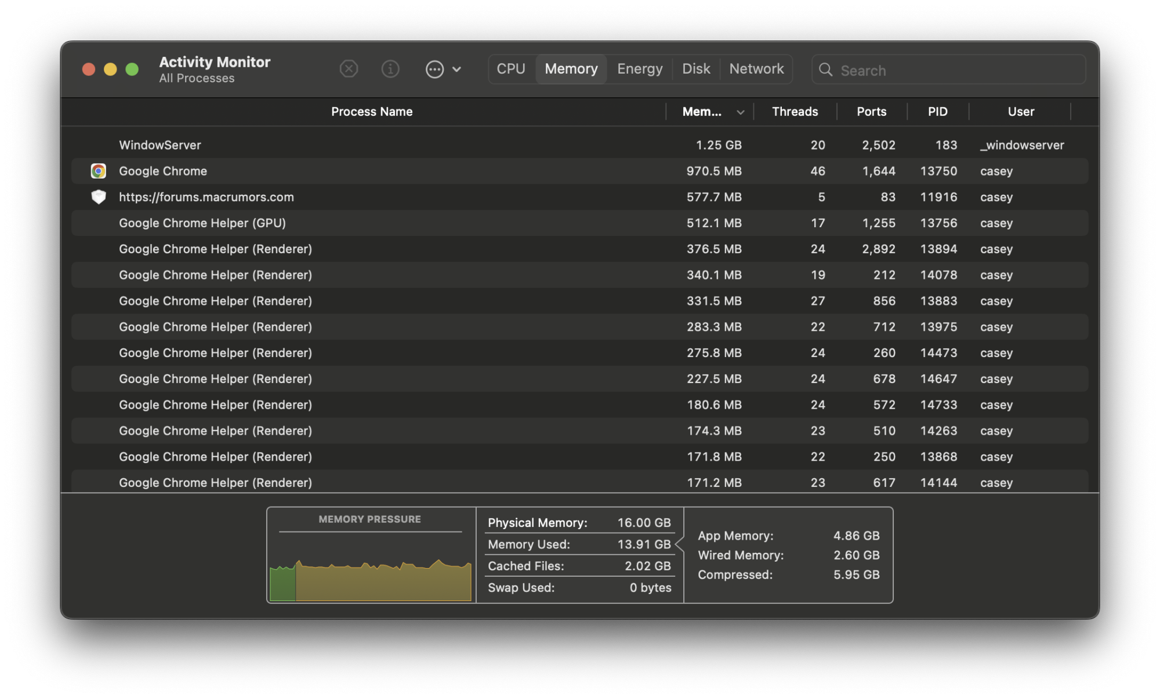Sort by the Mem... column header
This screenshot has height=699, width=1160.
[702, 112]
